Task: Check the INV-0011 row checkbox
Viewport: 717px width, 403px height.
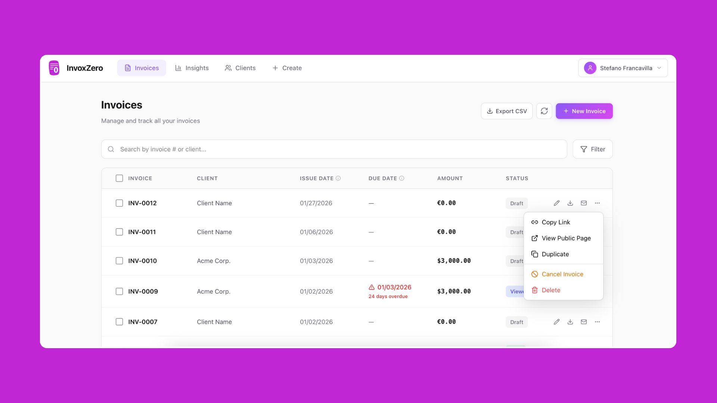Action: (x=119, y=232)
